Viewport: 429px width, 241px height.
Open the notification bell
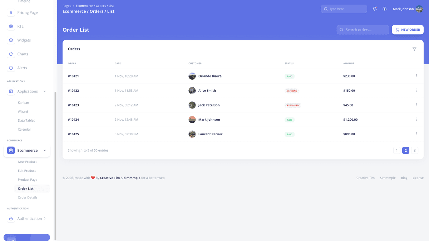click(x=374, y=9)
